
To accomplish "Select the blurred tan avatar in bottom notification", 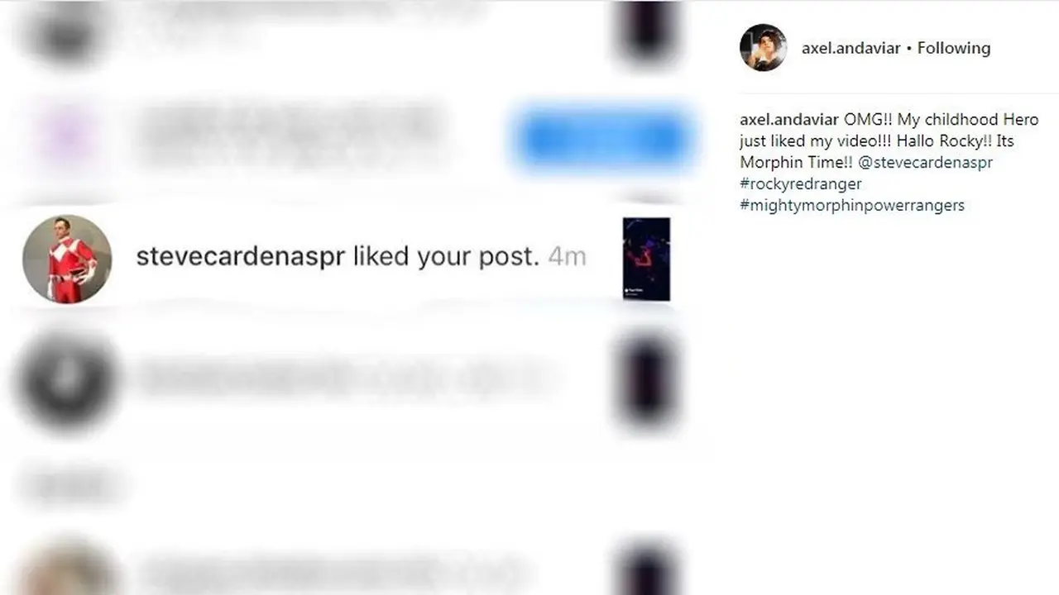I will tap(66, 570).
